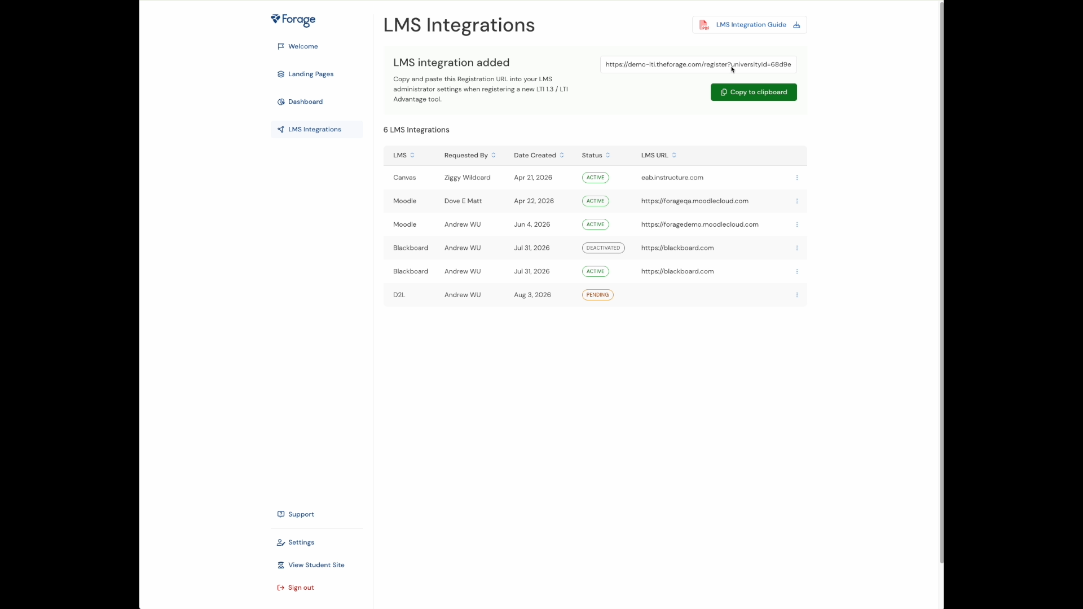The image size is (1083, 609).
Task: Click the PENDING status badge
Action: pyautogui.click(x=597, y=295)
